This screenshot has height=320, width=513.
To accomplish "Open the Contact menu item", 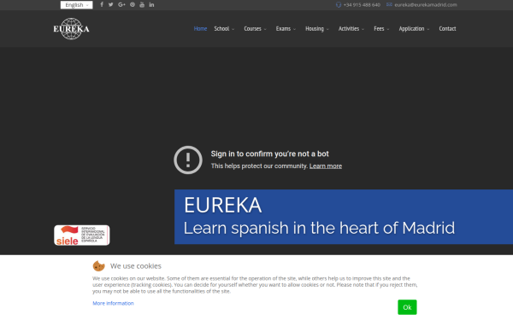I will coord(447,29).
